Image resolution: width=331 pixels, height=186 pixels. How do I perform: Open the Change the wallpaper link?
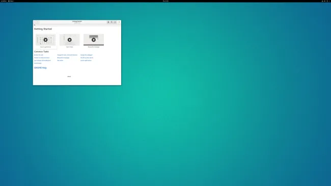[x=87, y=55]
